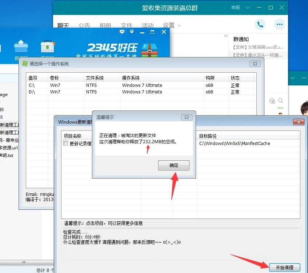Open the 文件 tab in group chat
The width and height of the screenshot is (308, 273).
pos(127,25)
